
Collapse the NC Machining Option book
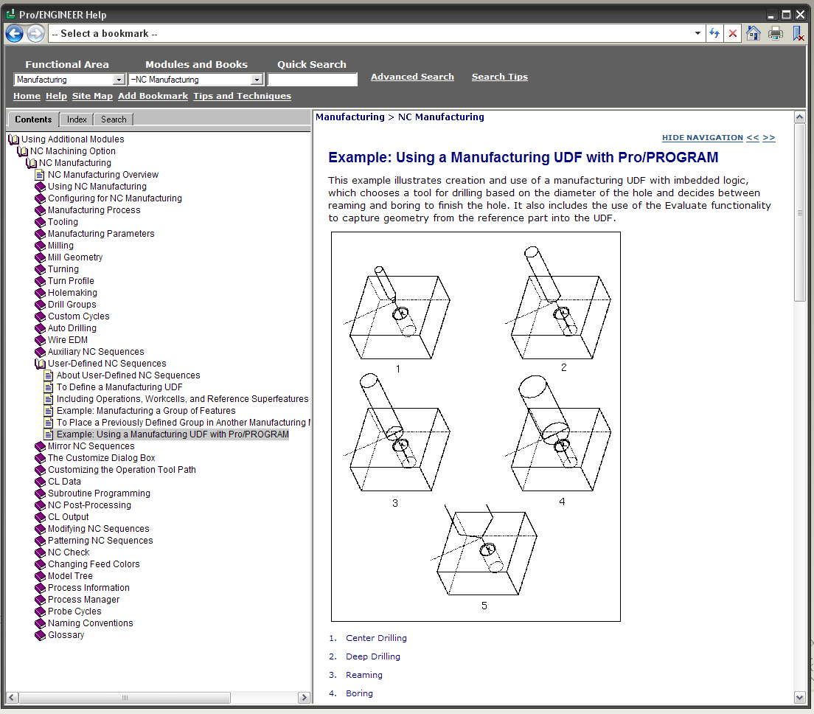[x=22, y=151]
